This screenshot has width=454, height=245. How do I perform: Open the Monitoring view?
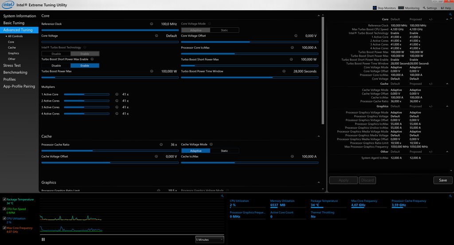click(x=409, y=8)
